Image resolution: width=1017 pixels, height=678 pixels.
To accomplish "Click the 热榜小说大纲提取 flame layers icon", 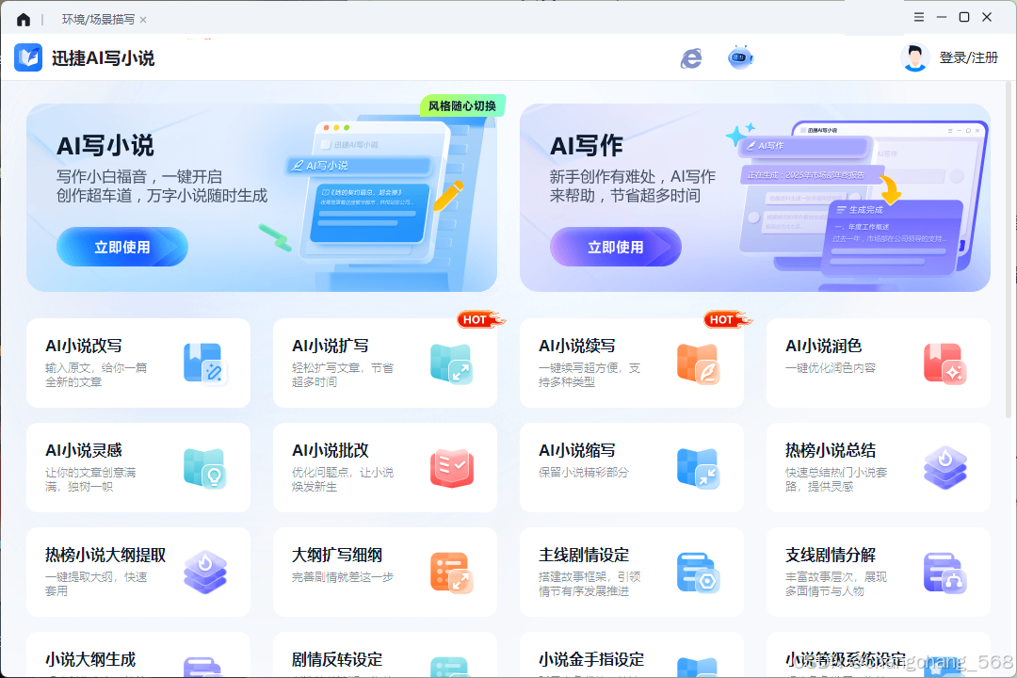I will tap(205, 573).
